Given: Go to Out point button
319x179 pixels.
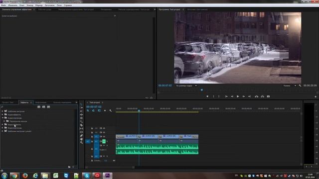Looking at the screenshot, I should (249, 96).
